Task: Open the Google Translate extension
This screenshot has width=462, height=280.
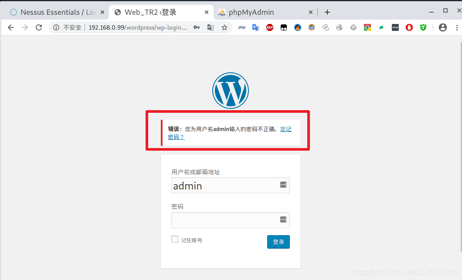Action: [255, 27]
